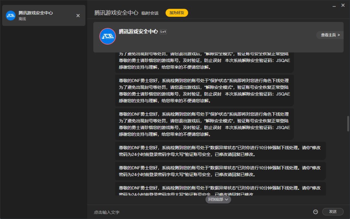Click the chat scrollbar thumb
This screenshot has width=350, height=219.
pos(348,123)
